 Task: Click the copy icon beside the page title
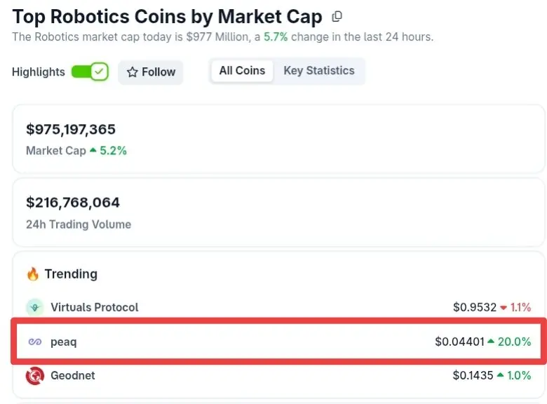[x=337, y=16]
